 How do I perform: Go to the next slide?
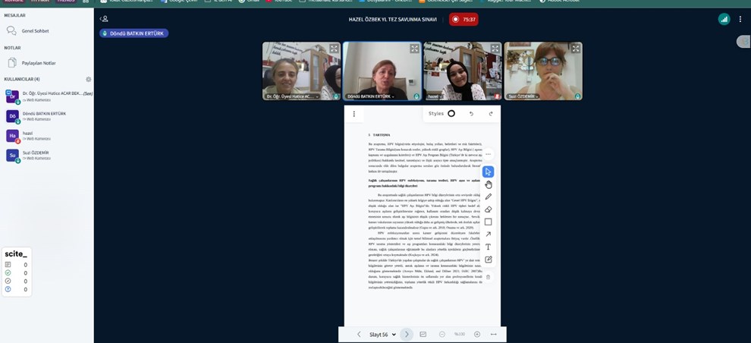407,335
